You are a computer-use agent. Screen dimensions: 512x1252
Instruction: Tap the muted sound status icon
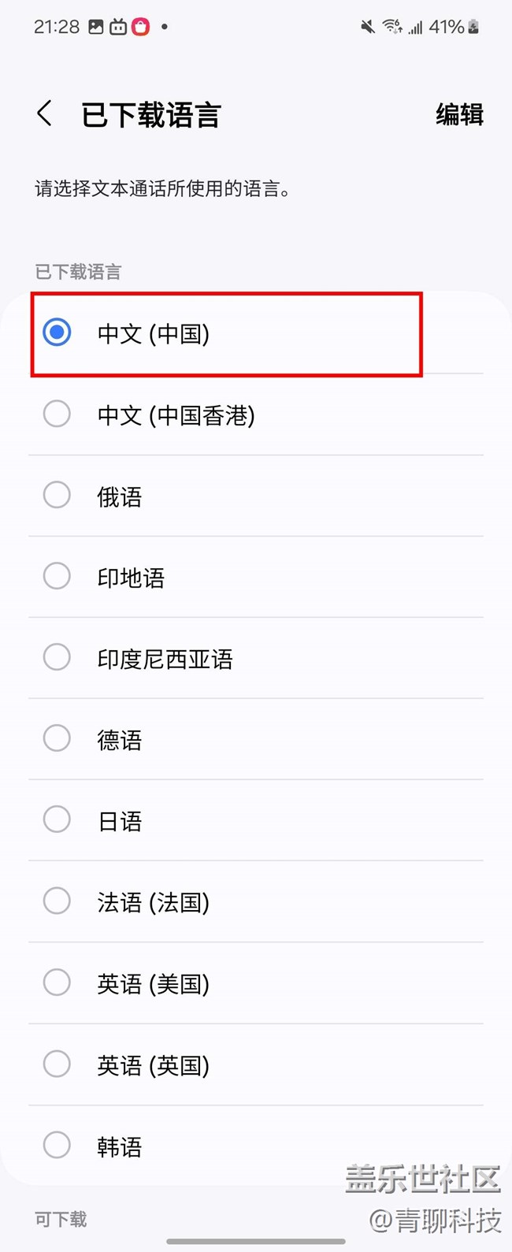367,28
